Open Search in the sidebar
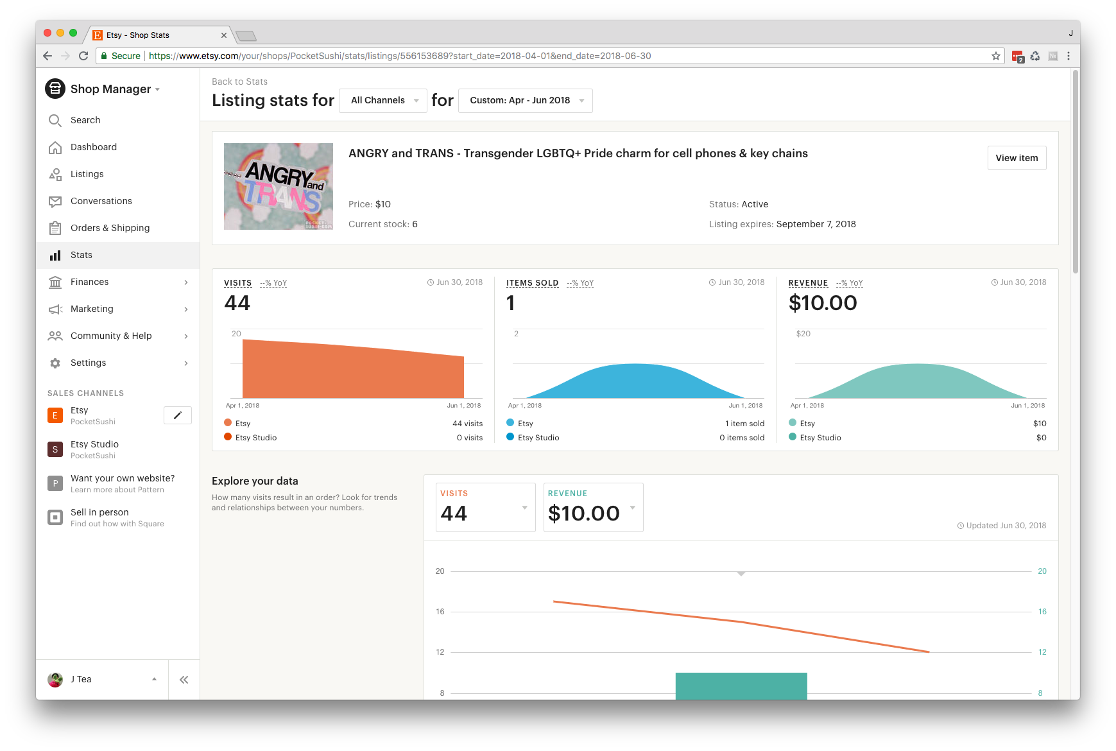The height and width of the screenshot is (751, 1116). (85, 120)
